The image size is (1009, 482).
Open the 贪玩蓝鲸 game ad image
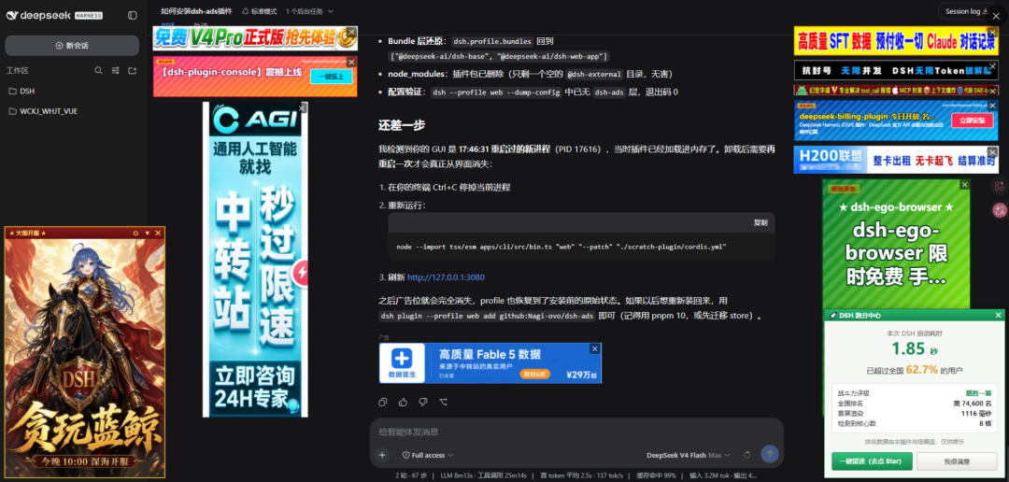tap(85, 357)
